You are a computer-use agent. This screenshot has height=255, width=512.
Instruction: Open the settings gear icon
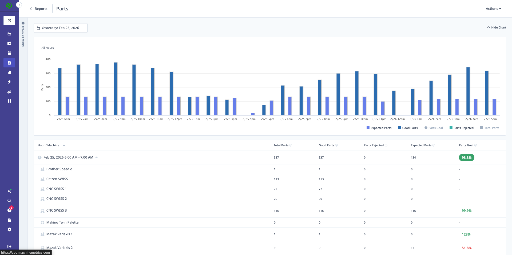(x=9, y=230)
